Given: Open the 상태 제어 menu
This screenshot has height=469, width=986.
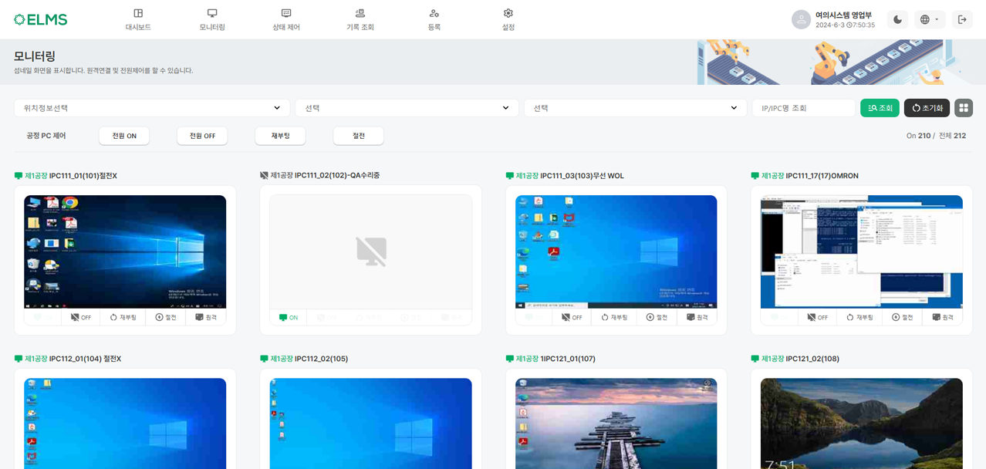Looking at the screenshot, I should click(x=286, y=20).
